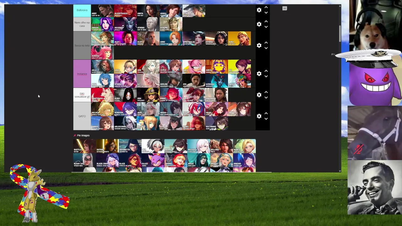The height and width of the screenshot is (226, 402).
Task: Select Azshara Warcraft image
Action: (x=217, y=81)
